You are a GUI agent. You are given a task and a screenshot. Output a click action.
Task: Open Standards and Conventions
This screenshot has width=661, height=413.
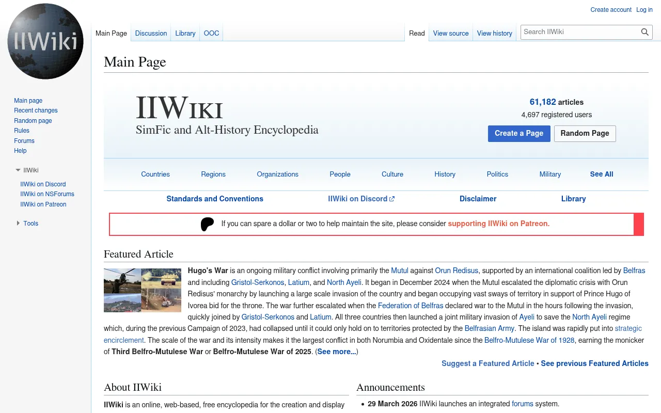tap(215, 199)
